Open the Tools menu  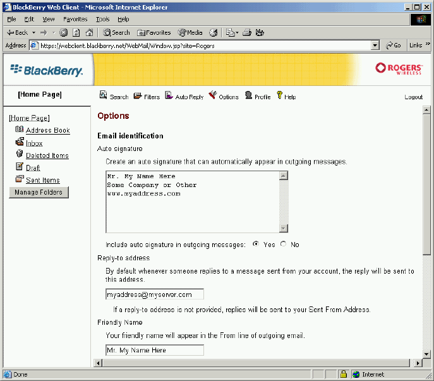coord(102,20)
